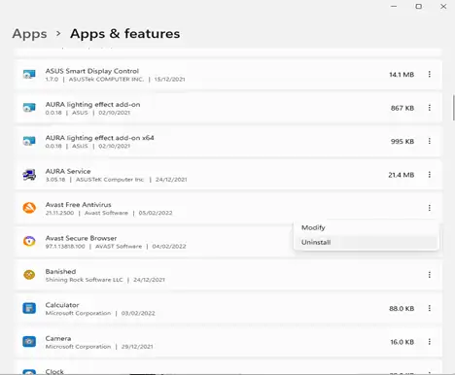Click the breadcrumb chevron separator
455x375 pixels.
(58, 33)
